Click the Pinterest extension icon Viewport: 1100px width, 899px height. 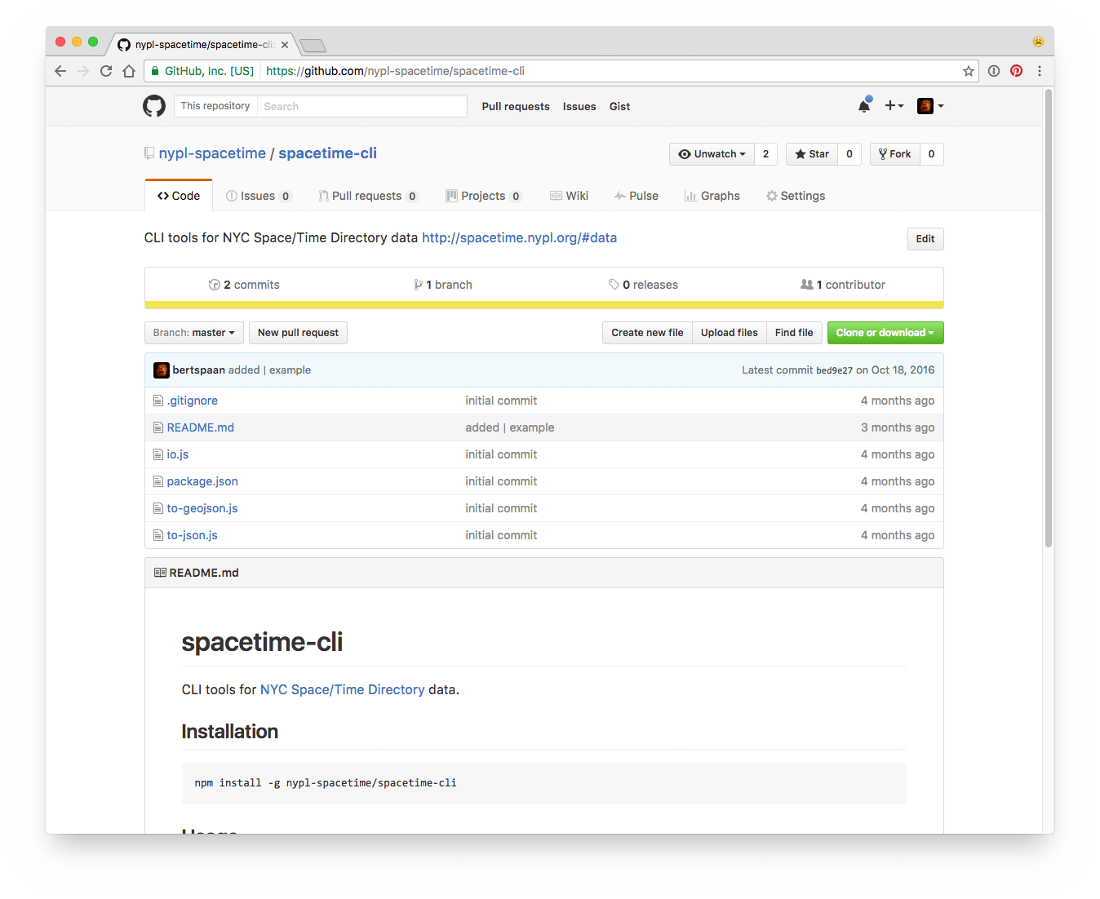[x=1016, y=71]
